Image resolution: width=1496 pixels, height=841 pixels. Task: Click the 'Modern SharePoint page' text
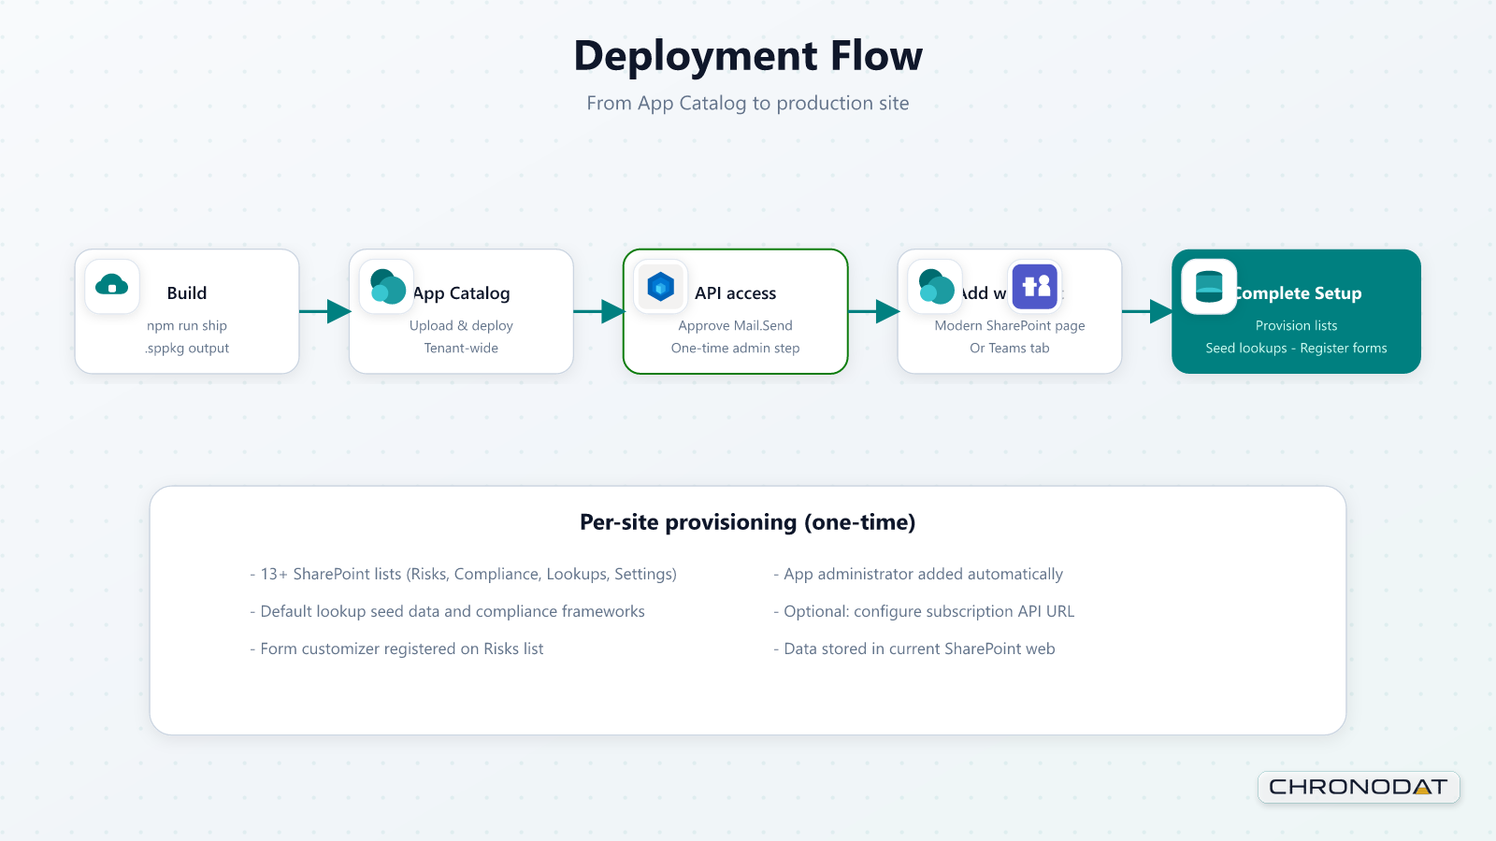click(1010, 325)
